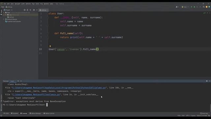The height and width of the screenshot is (119, 211).
Task: Open the Window menu
Action: click(46, 4)
